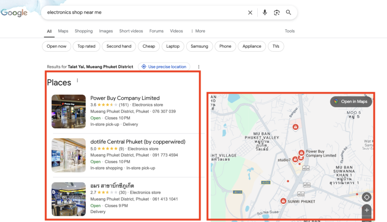Click the 5.0 rating with 9 reviews

click(107, 149)
